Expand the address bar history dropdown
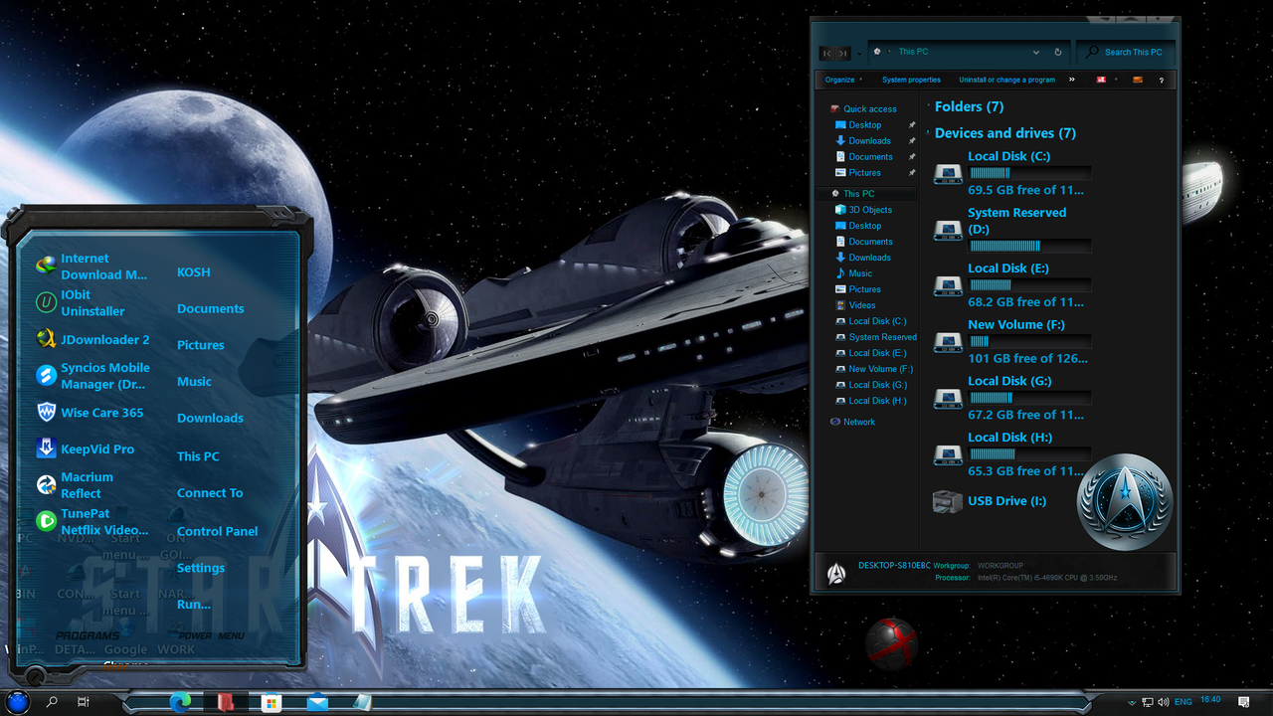 1036,52
